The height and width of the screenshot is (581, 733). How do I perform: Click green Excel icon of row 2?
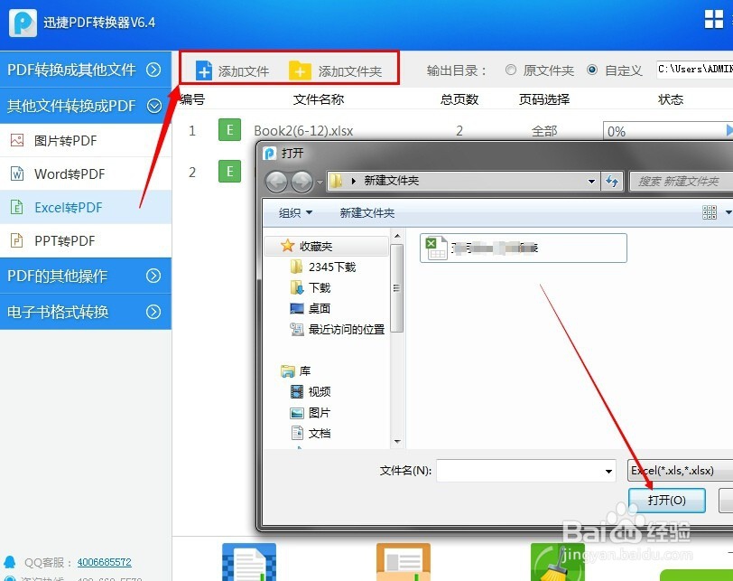click(x=229, y=171)
